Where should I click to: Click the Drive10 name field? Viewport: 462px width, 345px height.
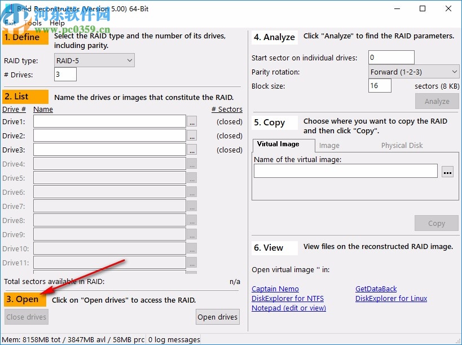click(x=109, y=248)
